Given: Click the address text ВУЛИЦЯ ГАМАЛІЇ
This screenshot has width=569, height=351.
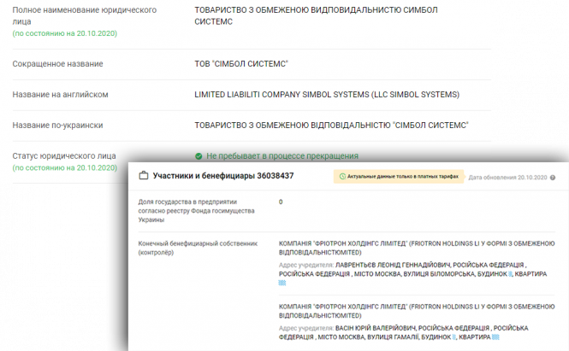Looking at the screenshot, I should point(393,336).
